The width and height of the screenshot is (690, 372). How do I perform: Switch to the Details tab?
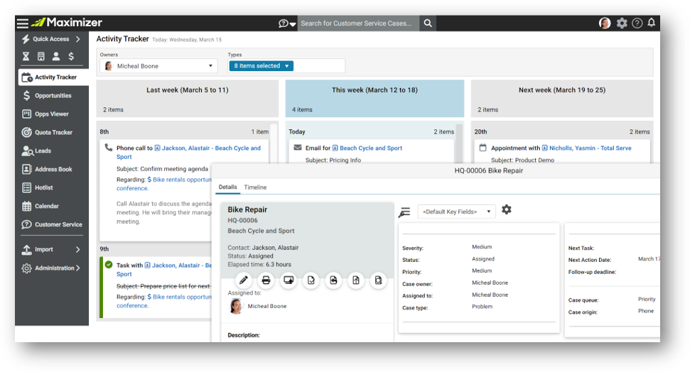coord(227,187)
